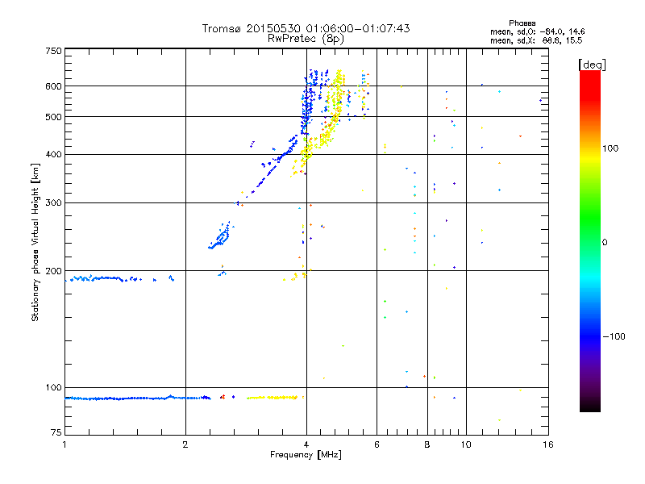Click the colorbar label '100'
Viewport: 645px width, 484px height.
tap(610, 148)
